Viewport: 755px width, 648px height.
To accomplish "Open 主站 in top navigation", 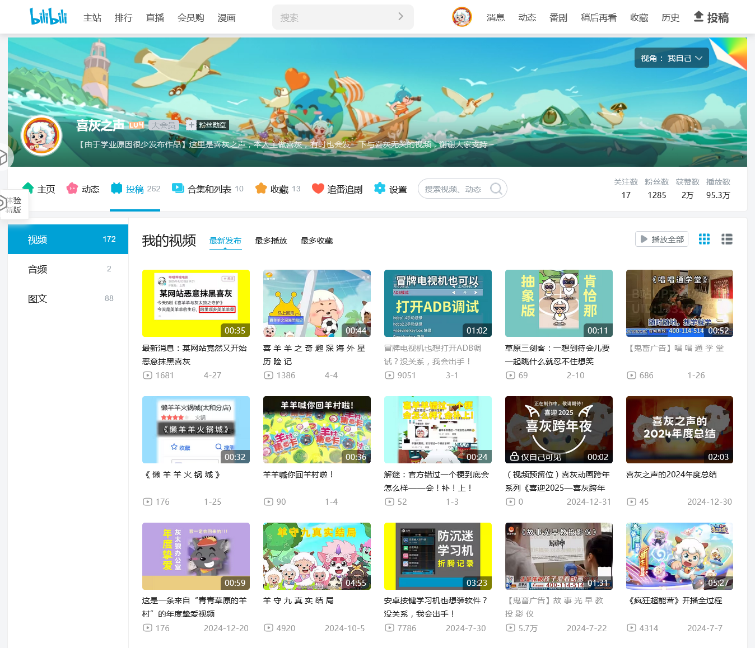I will (x=92, y=18).
